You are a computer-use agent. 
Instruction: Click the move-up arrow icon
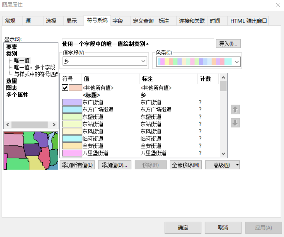(235, 109)
